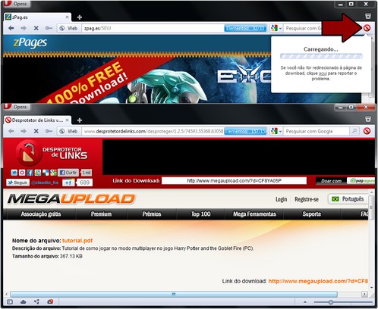Open Mega Ferramentas menu item
Viewport: 378px width, 309px height.
click(254, 214)
